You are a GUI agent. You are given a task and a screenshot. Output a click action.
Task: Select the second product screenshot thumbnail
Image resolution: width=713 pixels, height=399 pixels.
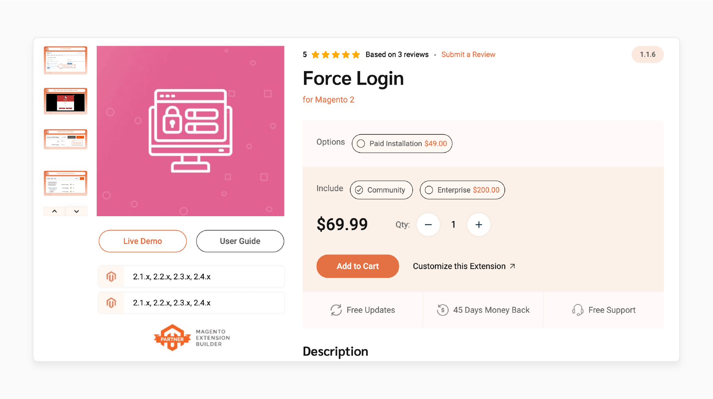coord(65,101)
